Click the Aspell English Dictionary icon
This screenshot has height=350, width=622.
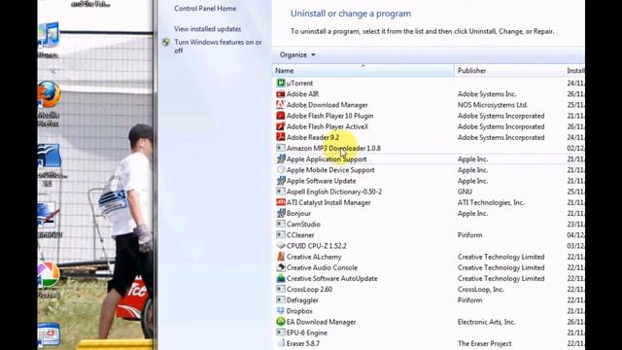[281, 192]
